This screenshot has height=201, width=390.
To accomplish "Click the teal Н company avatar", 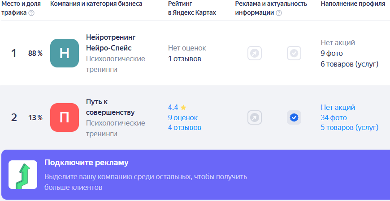I will (65, 53).
